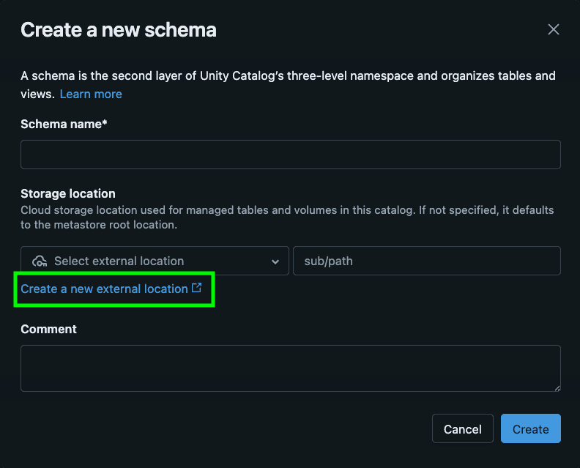This screenshot has height=468, width=580.
Task: Click the Storage location helper description text
Action: (x=287, y=218)
